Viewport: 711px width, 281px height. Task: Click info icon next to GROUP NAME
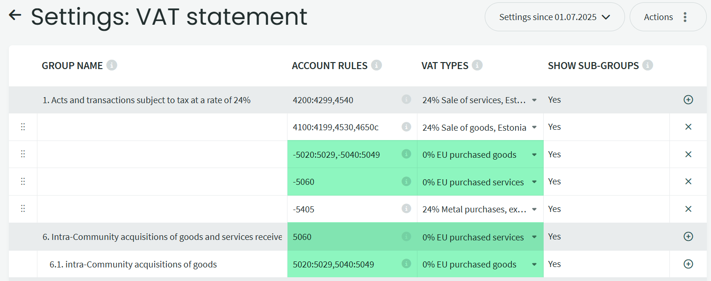[111, 65]
